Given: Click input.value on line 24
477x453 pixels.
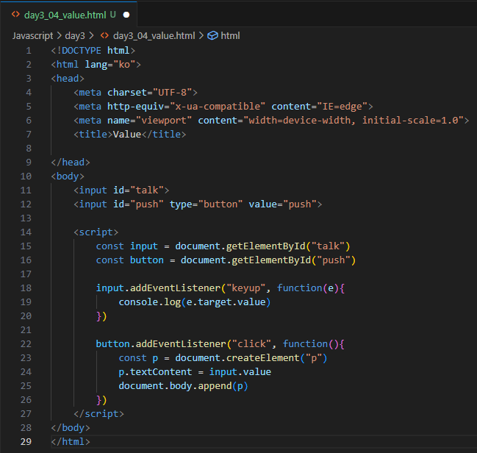Looking at the screenshot, I should pos(240,372).
